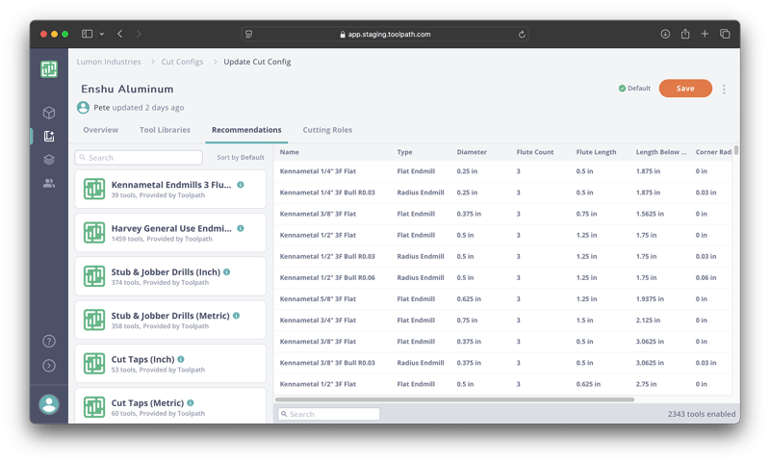
Task: Toggle the Safari sidebar button
Action: coord(87,34)
